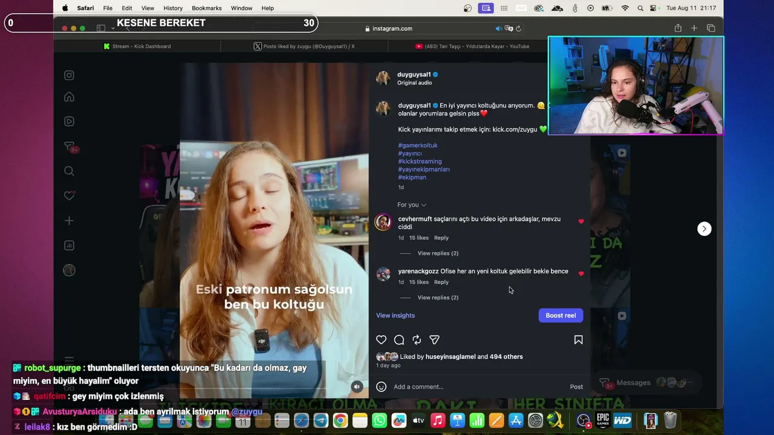Go to the next post with the arrow
Image resolution: width=774 pixels, height=435 pixels.
(x=704, y=228)
